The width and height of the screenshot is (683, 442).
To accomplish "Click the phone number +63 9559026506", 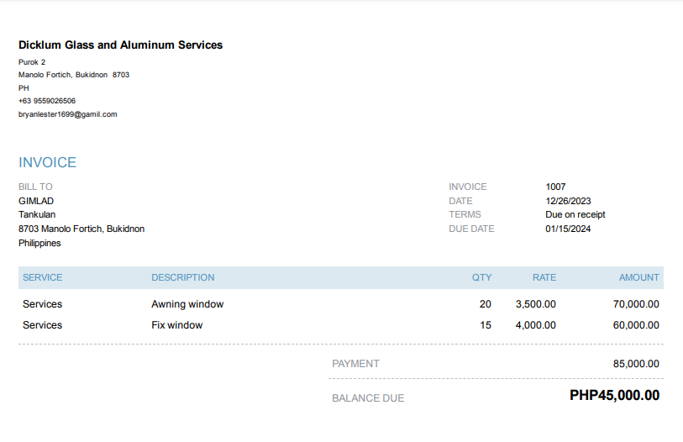I will (x=47, y=101).
